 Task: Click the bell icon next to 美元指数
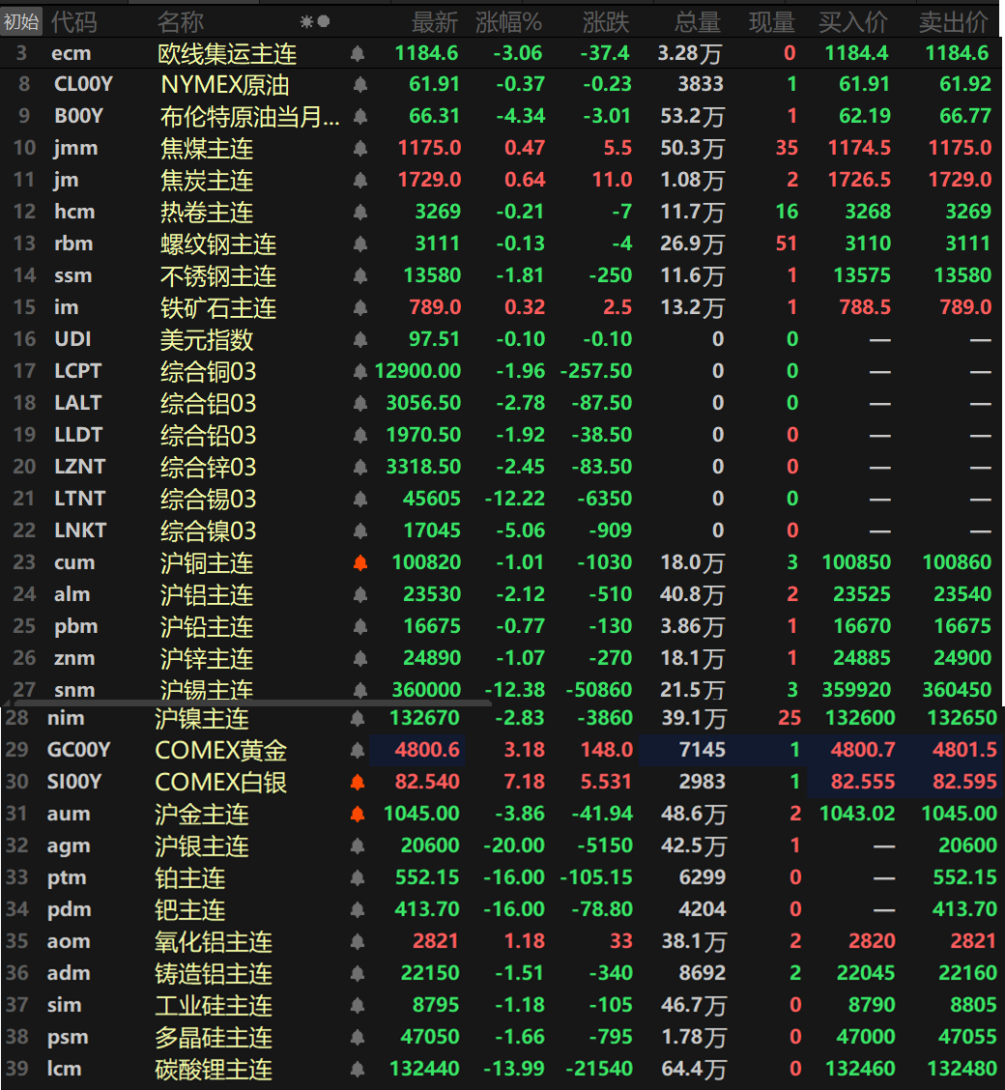click(x=360, y=340)
